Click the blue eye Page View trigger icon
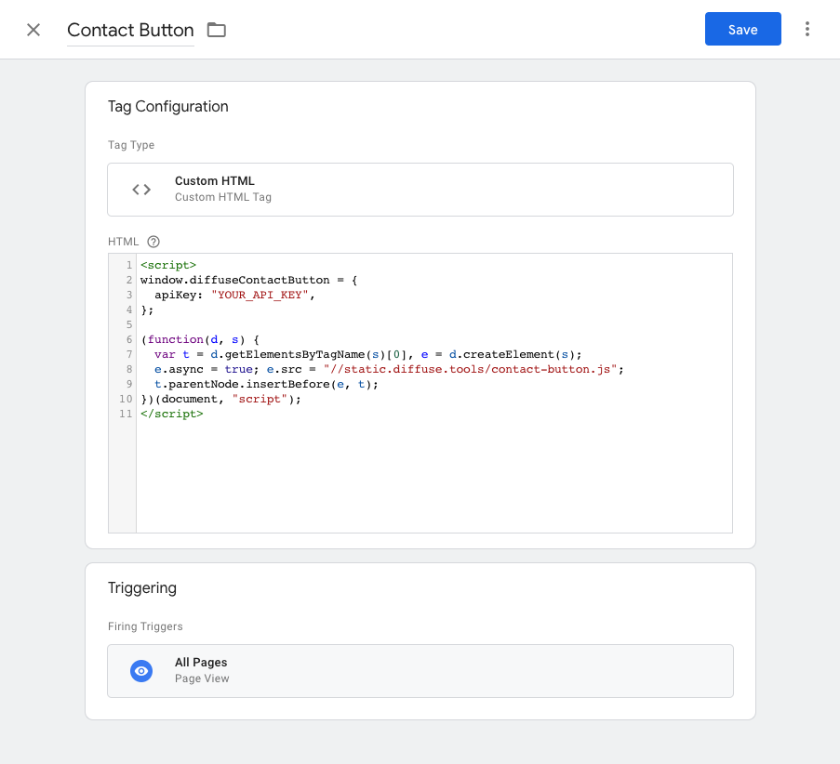Image resolution: width=840 pixels, height=764 pixels. pyautogui.click(x=141, y=671)
